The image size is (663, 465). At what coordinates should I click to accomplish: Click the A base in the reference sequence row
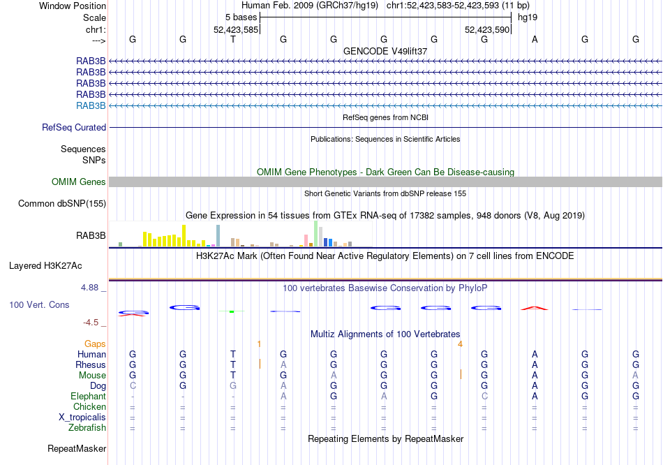[535, 39]
